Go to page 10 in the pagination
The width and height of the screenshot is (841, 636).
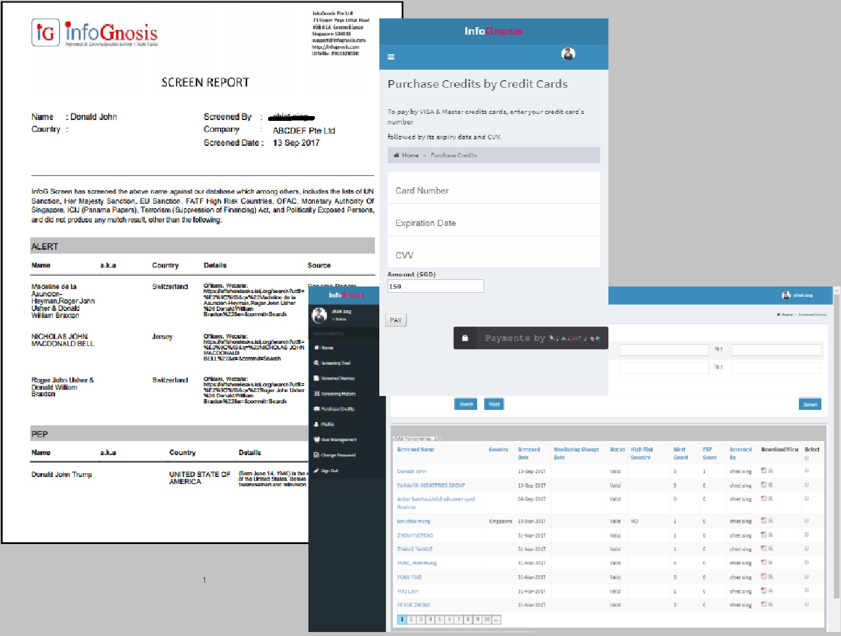pyautogui.click(x=487, y=619)
